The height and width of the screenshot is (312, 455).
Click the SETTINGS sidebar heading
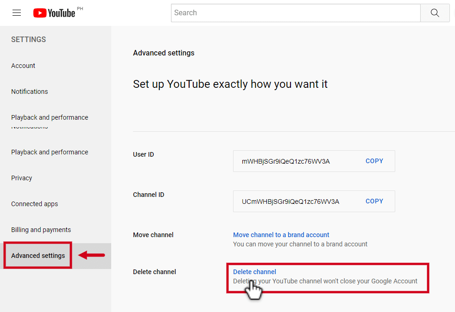(x=28, y=39)
